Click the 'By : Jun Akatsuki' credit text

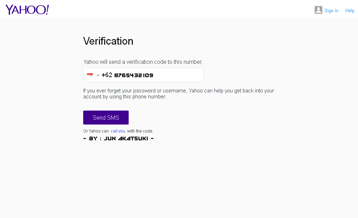tap(119, 138)
